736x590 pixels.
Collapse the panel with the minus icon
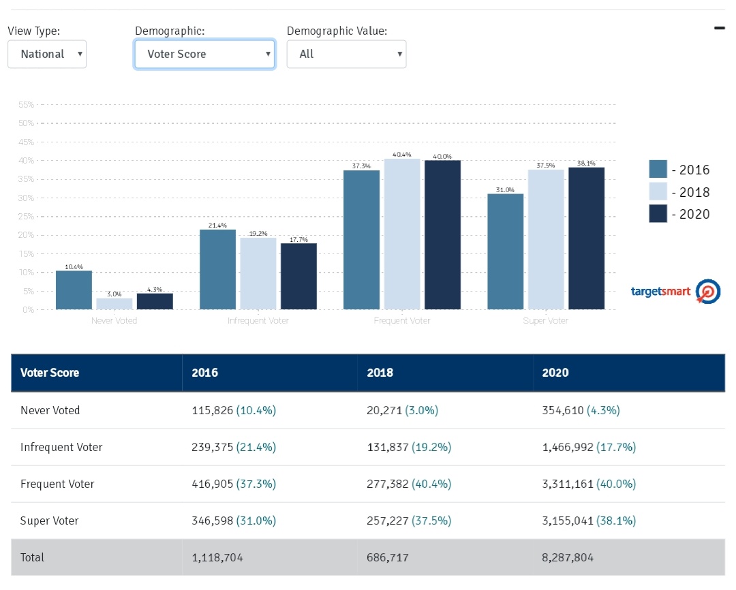click(719, 28)
